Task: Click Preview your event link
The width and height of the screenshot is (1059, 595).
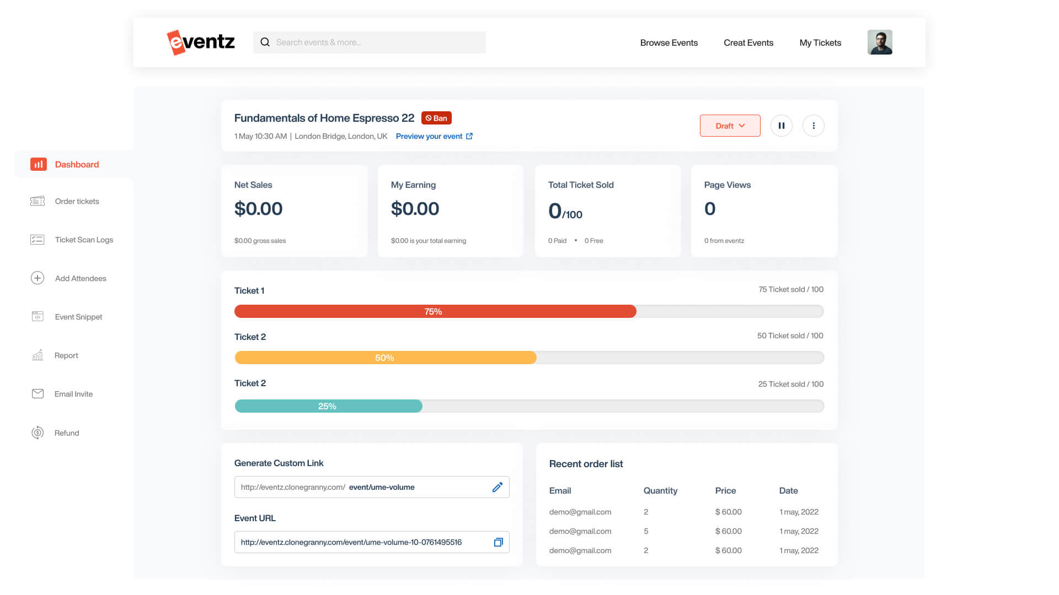Action: (434, 136)
